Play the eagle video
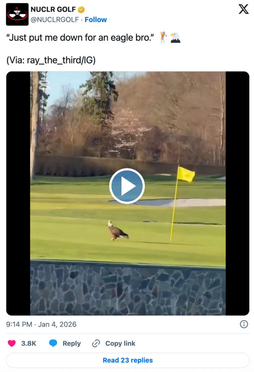 coord(127,186)
